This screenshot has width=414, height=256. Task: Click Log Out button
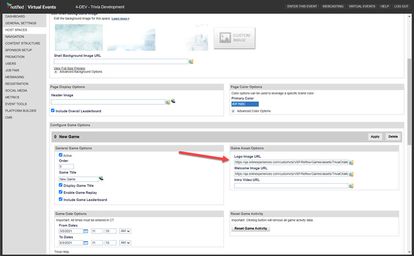tap(401, 7)
